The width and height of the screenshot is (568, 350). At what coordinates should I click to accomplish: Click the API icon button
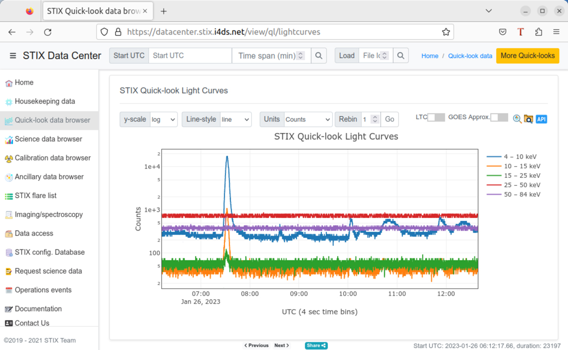(541, 119)
